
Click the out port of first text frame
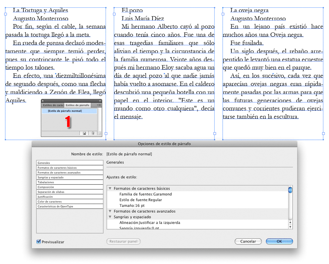106,134
